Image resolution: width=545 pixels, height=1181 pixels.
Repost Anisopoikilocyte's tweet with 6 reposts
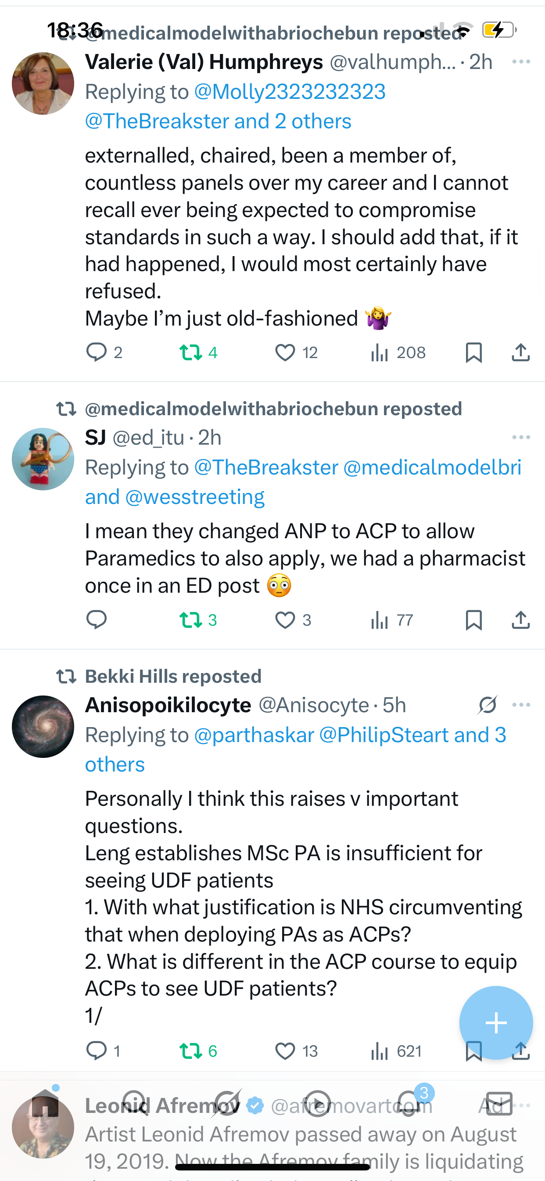click(x=190, y=1051)
